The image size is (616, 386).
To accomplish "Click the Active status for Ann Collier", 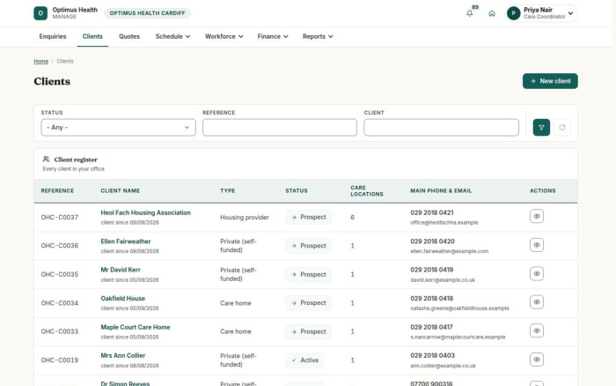I will pyautogui.click(x=304, y=360).
